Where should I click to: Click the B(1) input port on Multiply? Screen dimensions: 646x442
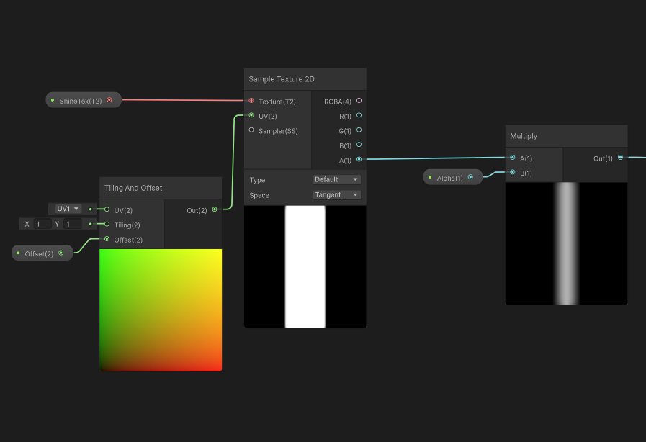[511, 173]
